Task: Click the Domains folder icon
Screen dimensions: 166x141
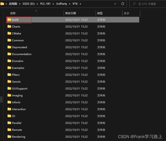Action: click(x=9, y=61)
